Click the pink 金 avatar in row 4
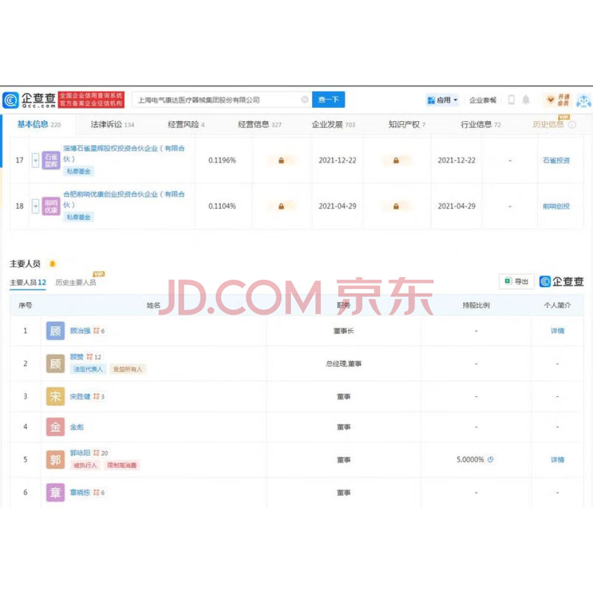Viewport: 593px width, 593px height. (55, 427)
